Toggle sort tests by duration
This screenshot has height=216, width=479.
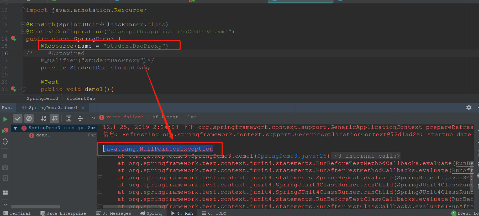pyautogui.click(x=55, y=118)
